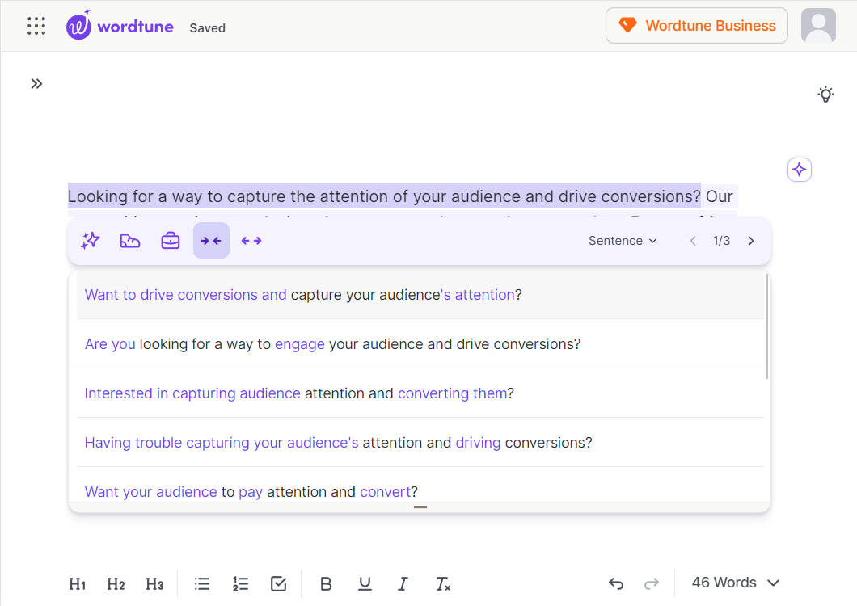Open the profile avatar menu
The width and height of the screenshot is (857, 606).
(818, 25)
